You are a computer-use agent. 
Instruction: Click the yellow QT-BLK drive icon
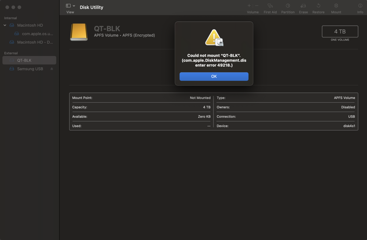point(79,32)
